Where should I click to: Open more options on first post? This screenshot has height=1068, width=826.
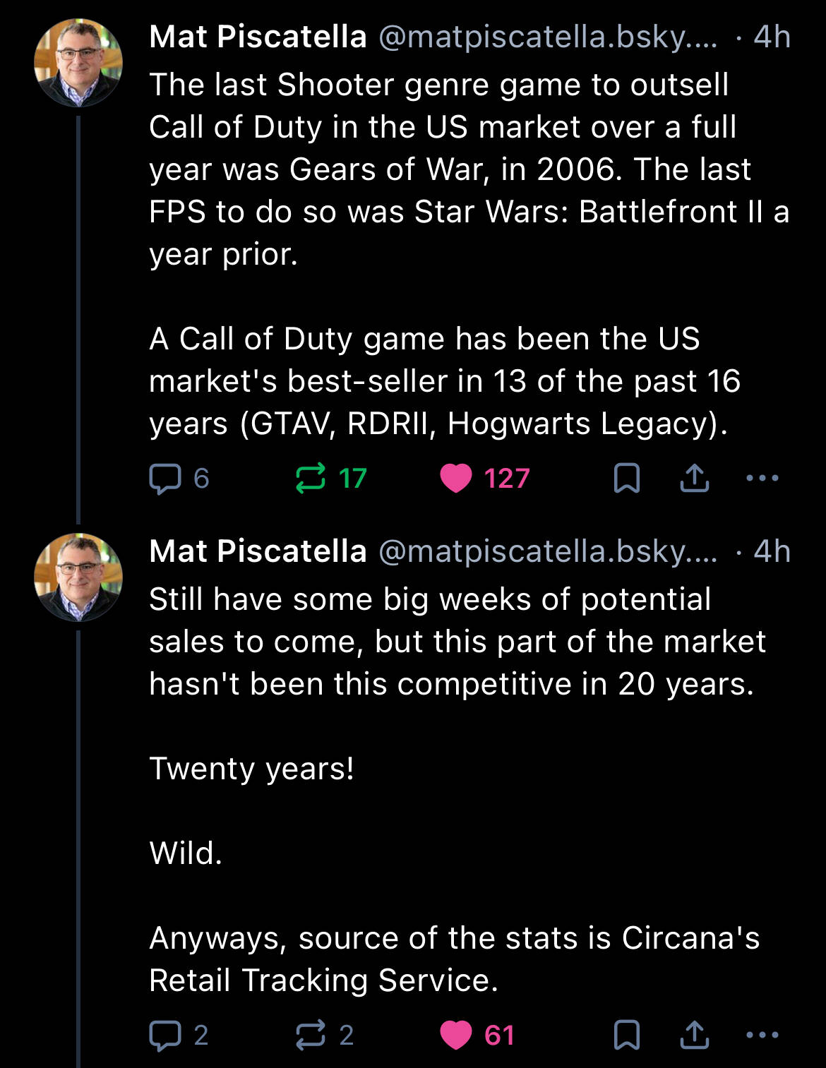click(x=762, y=479)
